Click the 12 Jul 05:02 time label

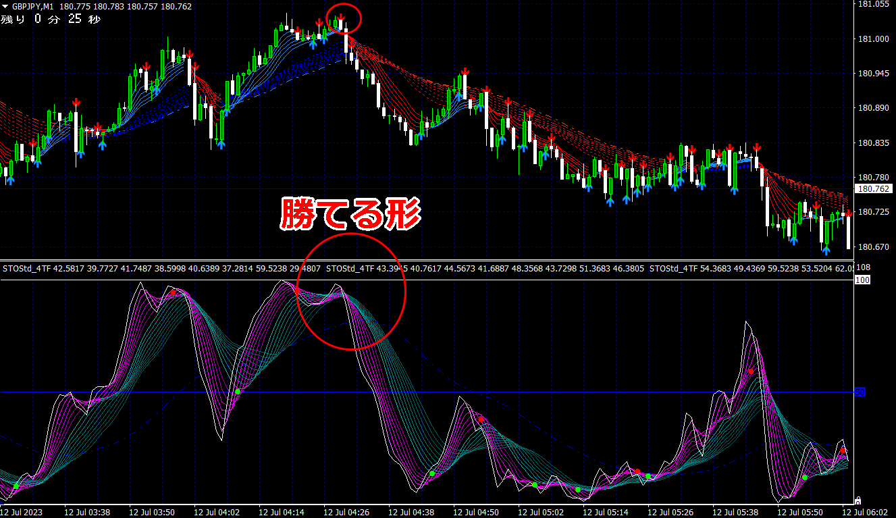(542, 511)
